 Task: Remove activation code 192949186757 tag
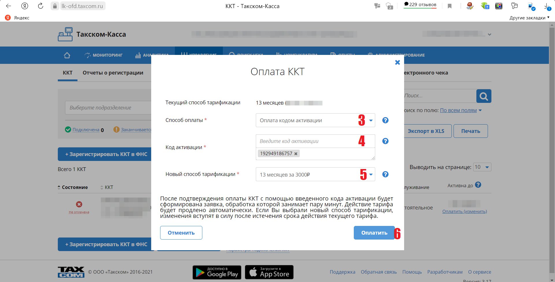(296, 154)
